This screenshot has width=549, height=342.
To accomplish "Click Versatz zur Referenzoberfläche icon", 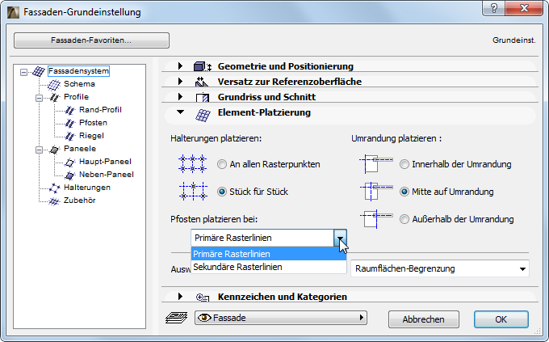I will pos(201,82).
